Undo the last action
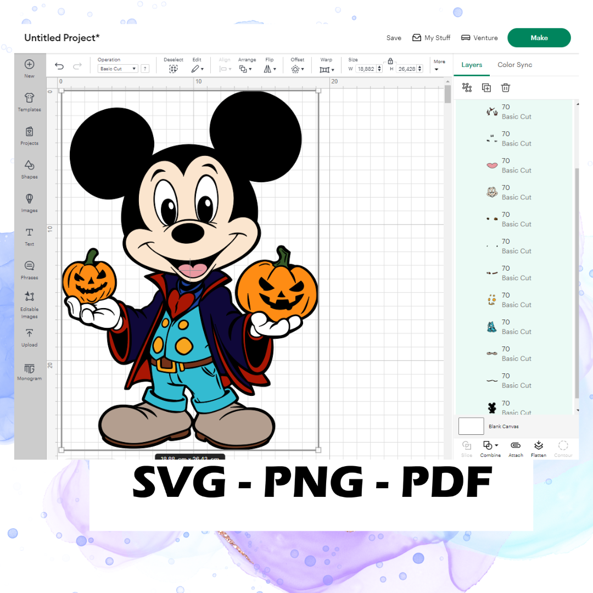Screen dimensions: 593x593 click(x=59, y=66)
